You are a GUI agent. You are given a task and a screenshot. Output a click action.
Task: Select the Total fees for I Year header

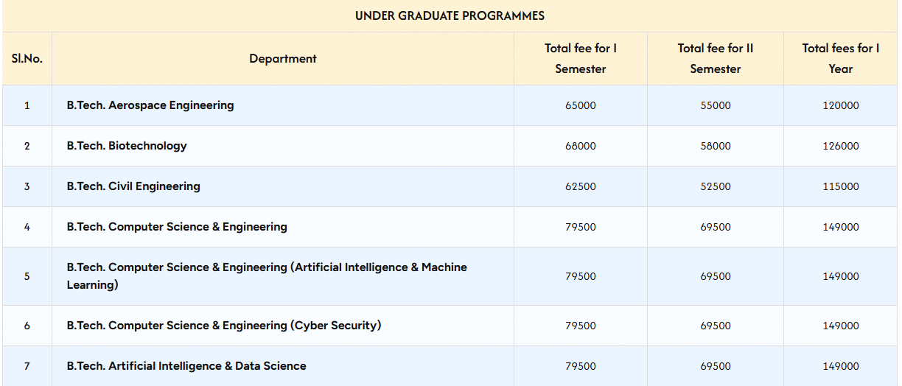click(x=841, y=58)
